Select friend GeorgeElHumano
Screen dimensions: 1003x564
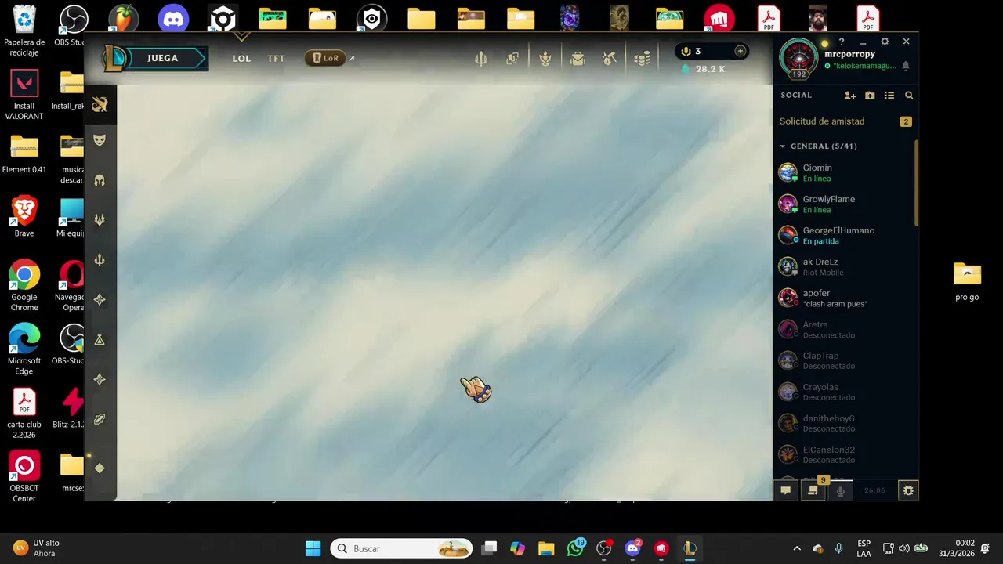[x=844, y=235]
